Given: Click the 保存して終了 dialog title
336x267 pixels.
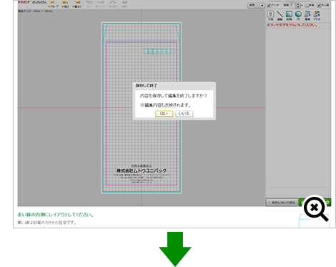Looking at the screenshot, I should 147,85.
